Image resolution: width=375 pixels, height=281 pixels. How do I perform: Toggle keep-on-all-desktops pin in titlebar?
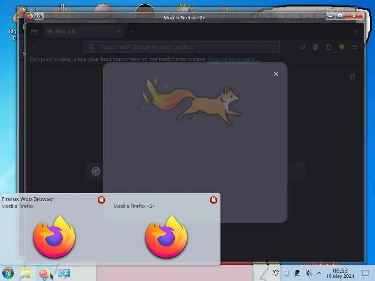tap(39, 16)
